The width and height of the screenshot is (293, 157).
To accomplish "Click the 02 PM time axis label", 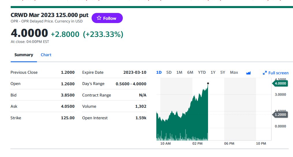I will (x=197, y=143).
